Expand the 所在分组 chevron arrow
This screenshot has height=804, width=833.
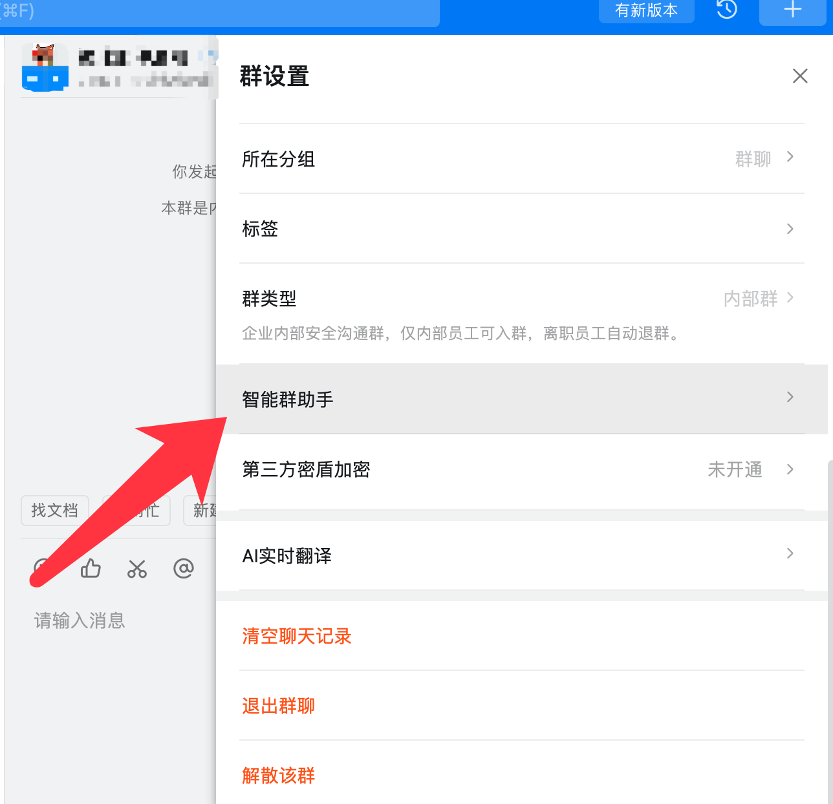click(790, 157)
